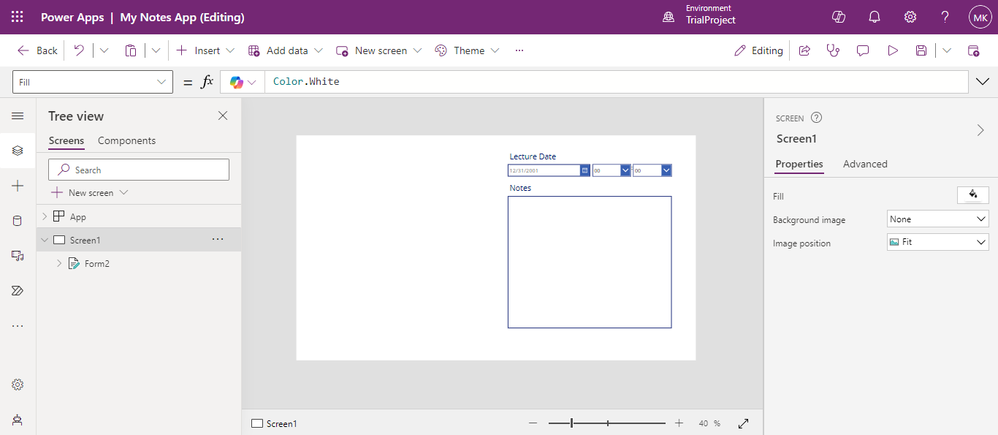Click the Save icon in toolbar
The width and height of the screenshot is (998, 435).
921,50
